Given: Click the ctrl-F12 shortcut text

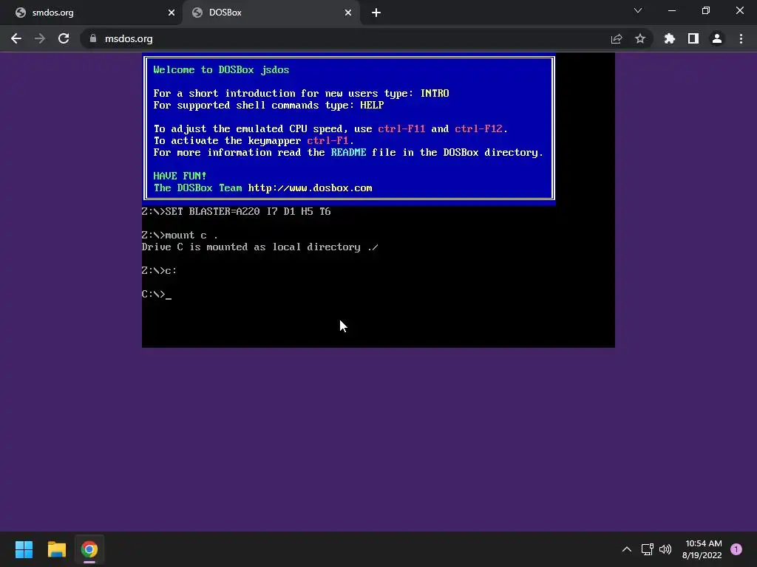Looking at the screenshot, I should [478, 128].
